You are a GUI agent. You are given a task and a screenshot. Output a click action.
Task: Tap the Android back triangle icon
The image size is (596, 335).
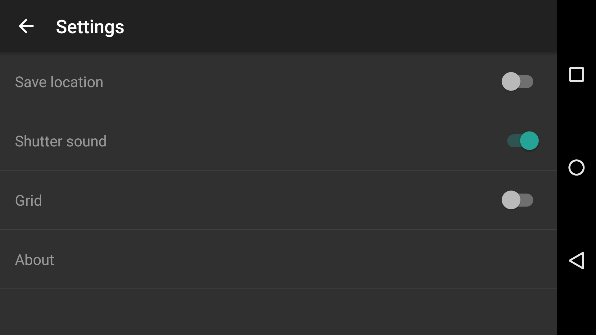coord(576,261)
